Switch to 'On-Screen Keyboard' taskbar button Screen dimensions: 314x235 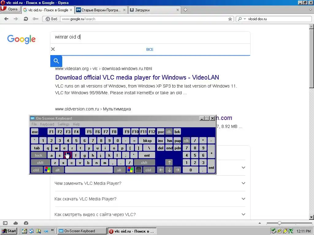[82, 231]
